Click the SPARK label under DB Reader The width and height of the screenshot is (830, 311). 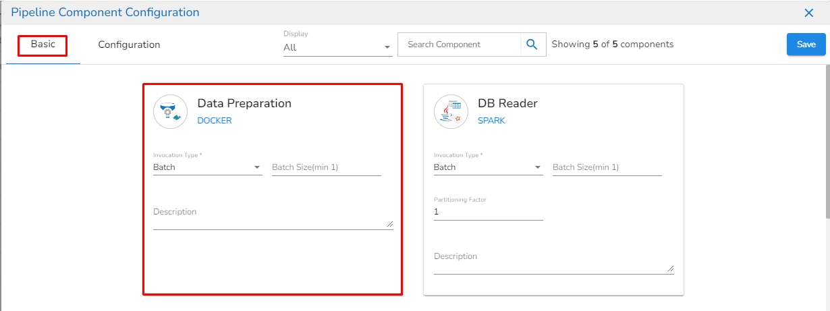pos(491,121)
